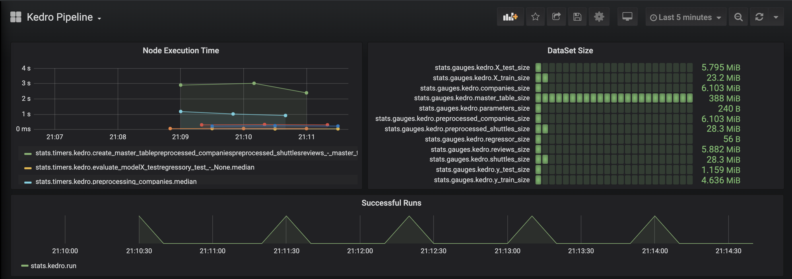Screen dimensions: 792x279
Task: Click the Add panel icon
Action: pos(510,17)
